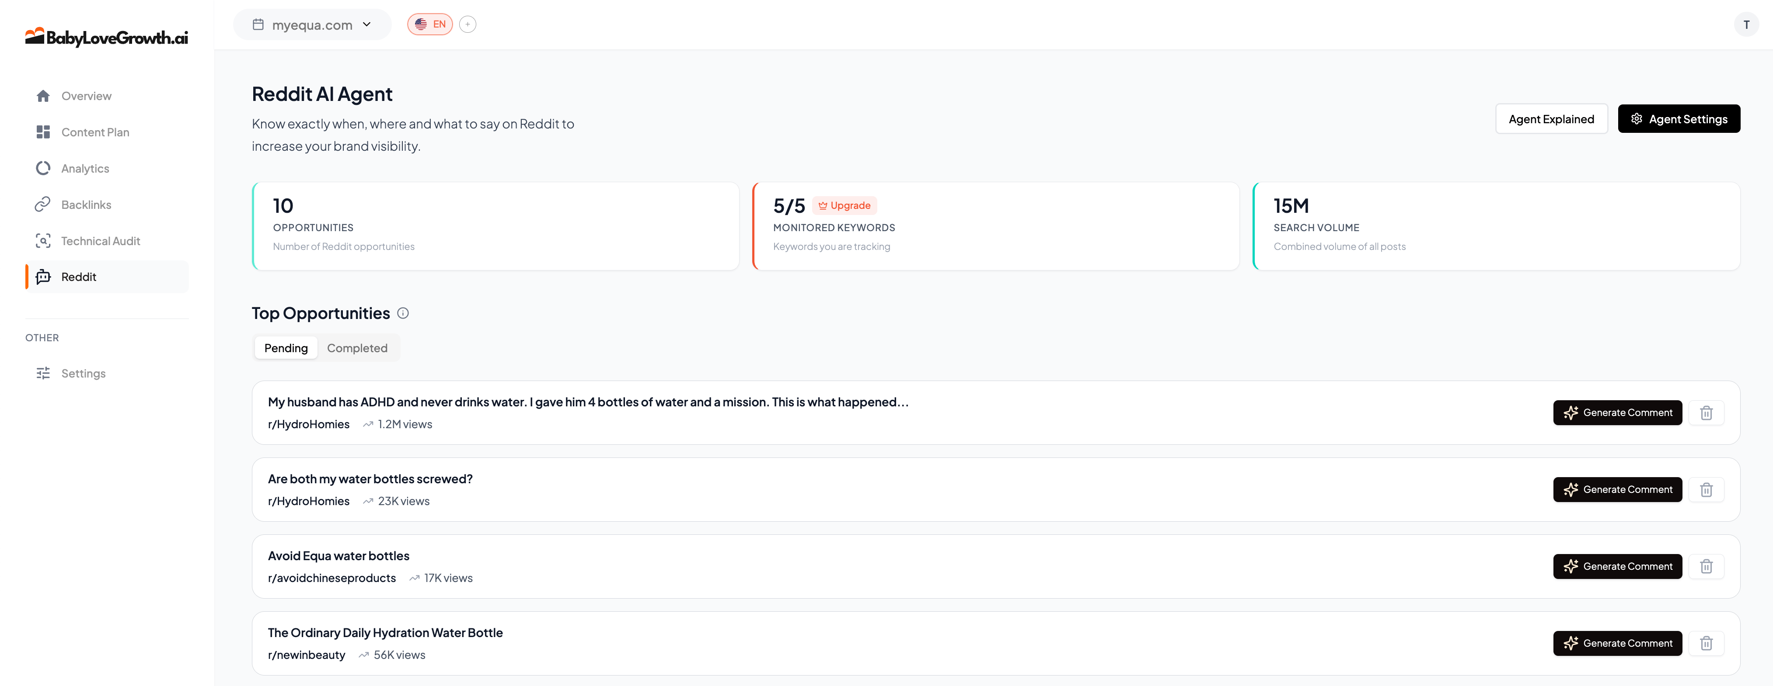
Task: Select the EN language chip
Action: pyautogui.click(x=429, y=25)
